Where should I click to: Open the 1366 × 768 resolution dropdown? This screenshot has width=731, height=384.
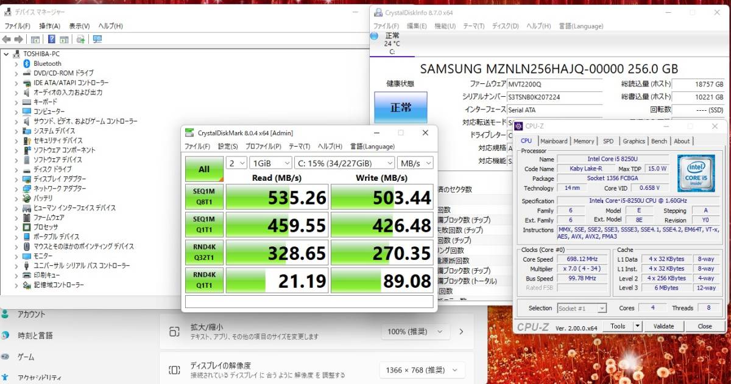point(422,370)
